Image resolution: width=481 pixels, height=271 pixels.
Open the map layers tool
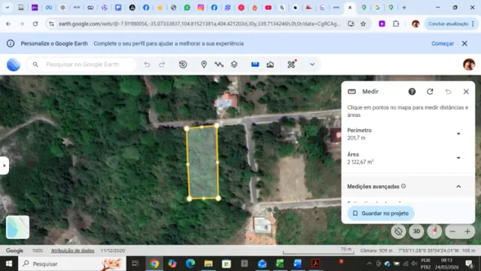point(234,65)
